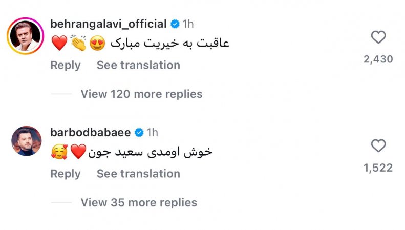
Task: Click the smiling hearts emoji in second comment
Action: [59, 152]
